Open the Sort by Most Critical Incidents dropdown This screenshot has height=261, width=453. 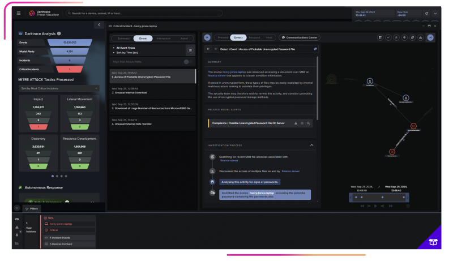pyautogui.click(x=58, y=88)
